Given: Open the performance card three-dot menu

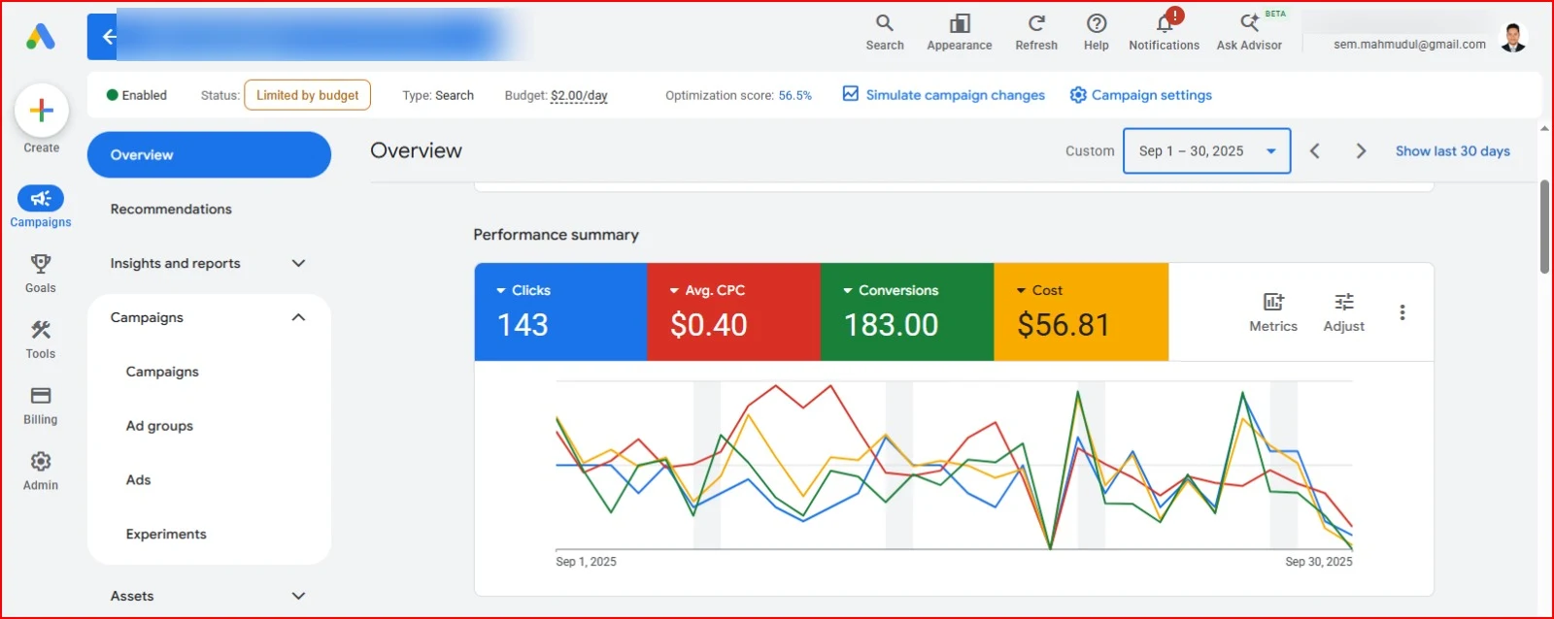Looking at the screenshot, I should [1402, 312].
